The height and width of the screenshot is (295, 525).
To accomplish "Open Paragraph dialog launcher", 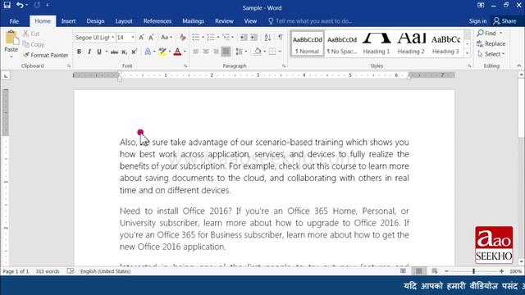I will click(x=284, y=66).
